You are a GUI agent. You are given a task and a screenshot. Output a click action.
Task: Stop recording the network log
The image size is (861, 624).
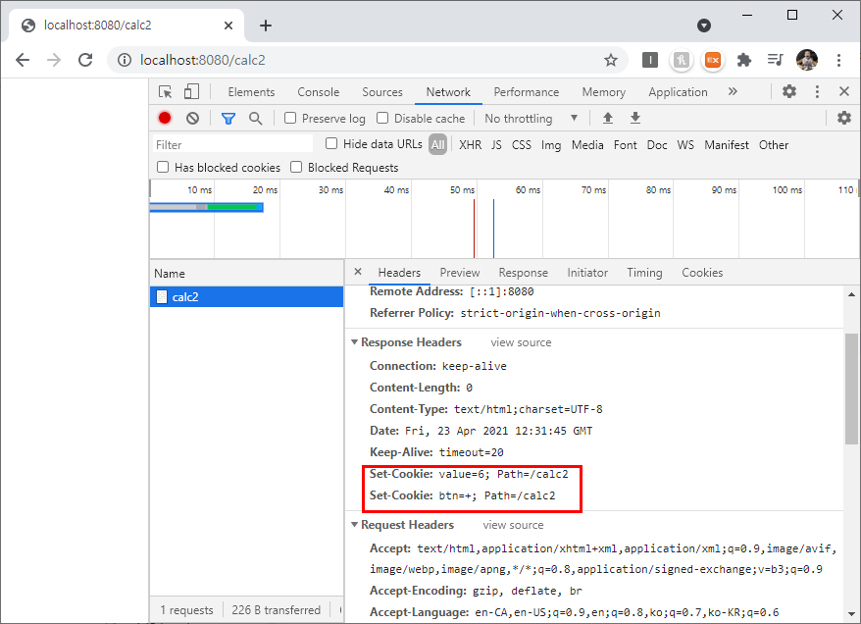(165, 118)
